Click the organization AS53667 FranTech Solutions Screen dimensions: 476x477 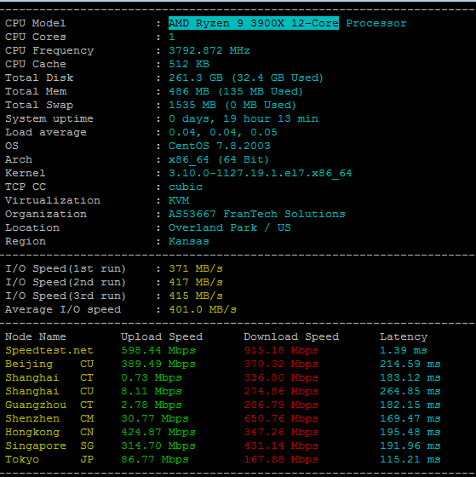pos(256,214)
